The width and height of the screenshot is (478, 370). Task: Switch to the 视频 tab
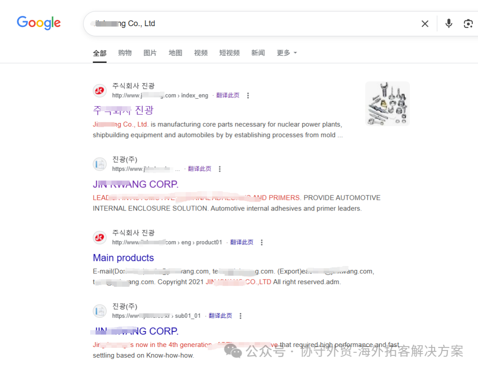(x=201, y=53)
